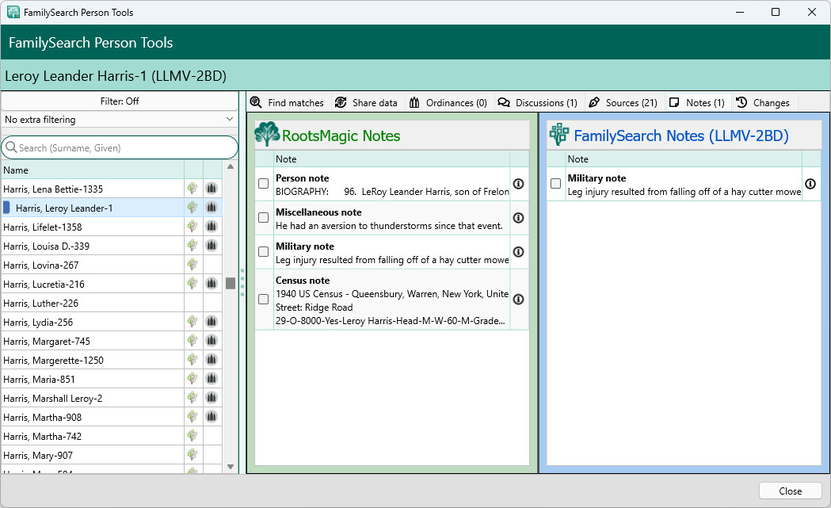
Task: Select Harris, Lovina-267 in list
Action: click(93, 265)
